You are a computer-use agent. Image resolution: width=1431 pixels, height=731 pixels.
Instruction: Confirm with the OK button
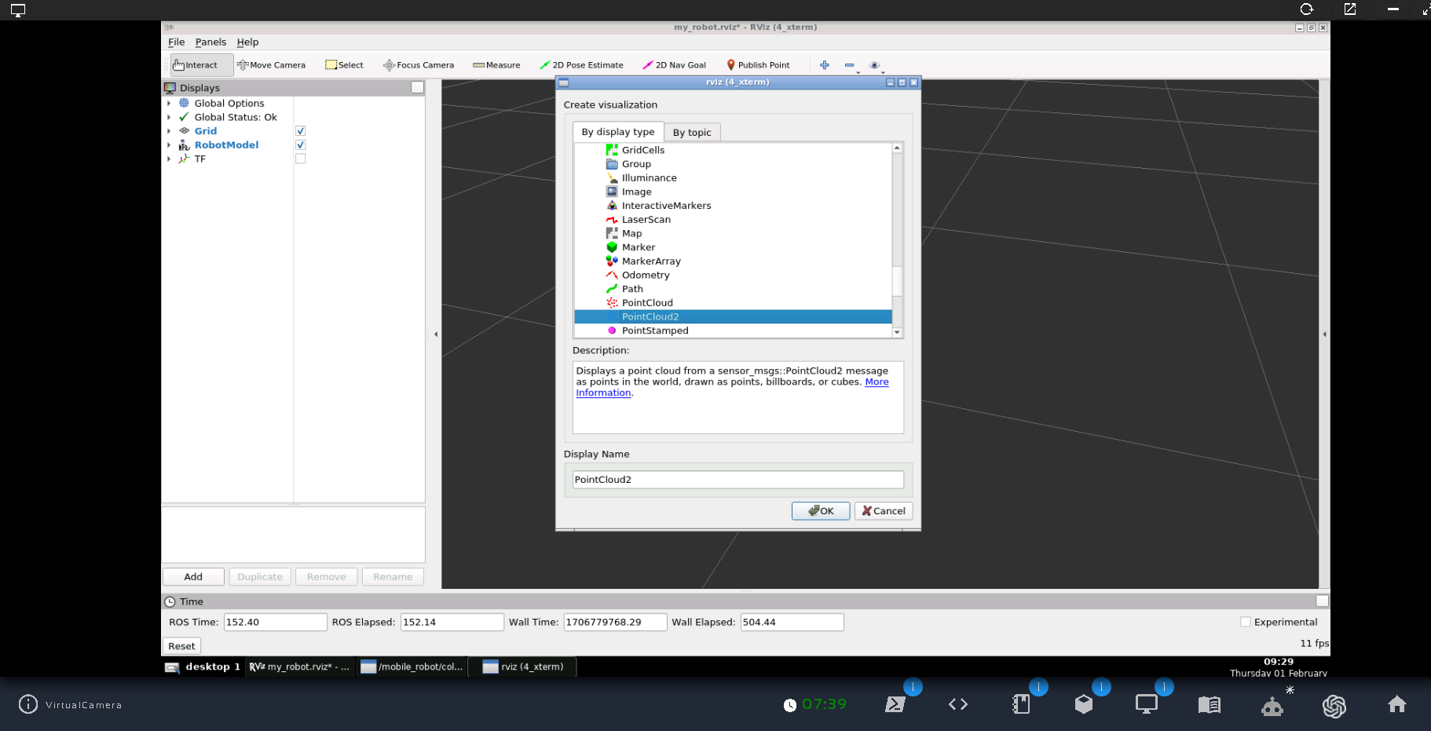point(820,511)
